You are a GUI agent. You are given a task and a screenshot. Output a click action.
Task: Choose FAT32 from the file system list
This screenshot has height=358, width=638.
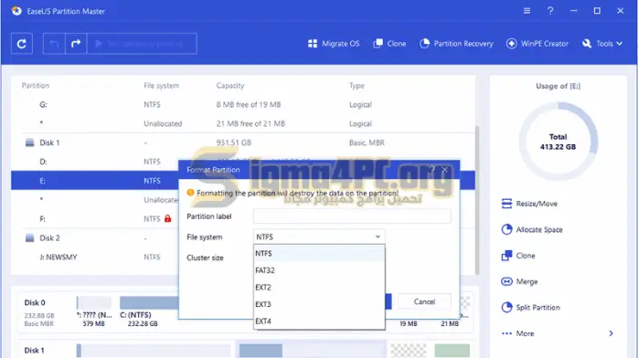(319, 270)
